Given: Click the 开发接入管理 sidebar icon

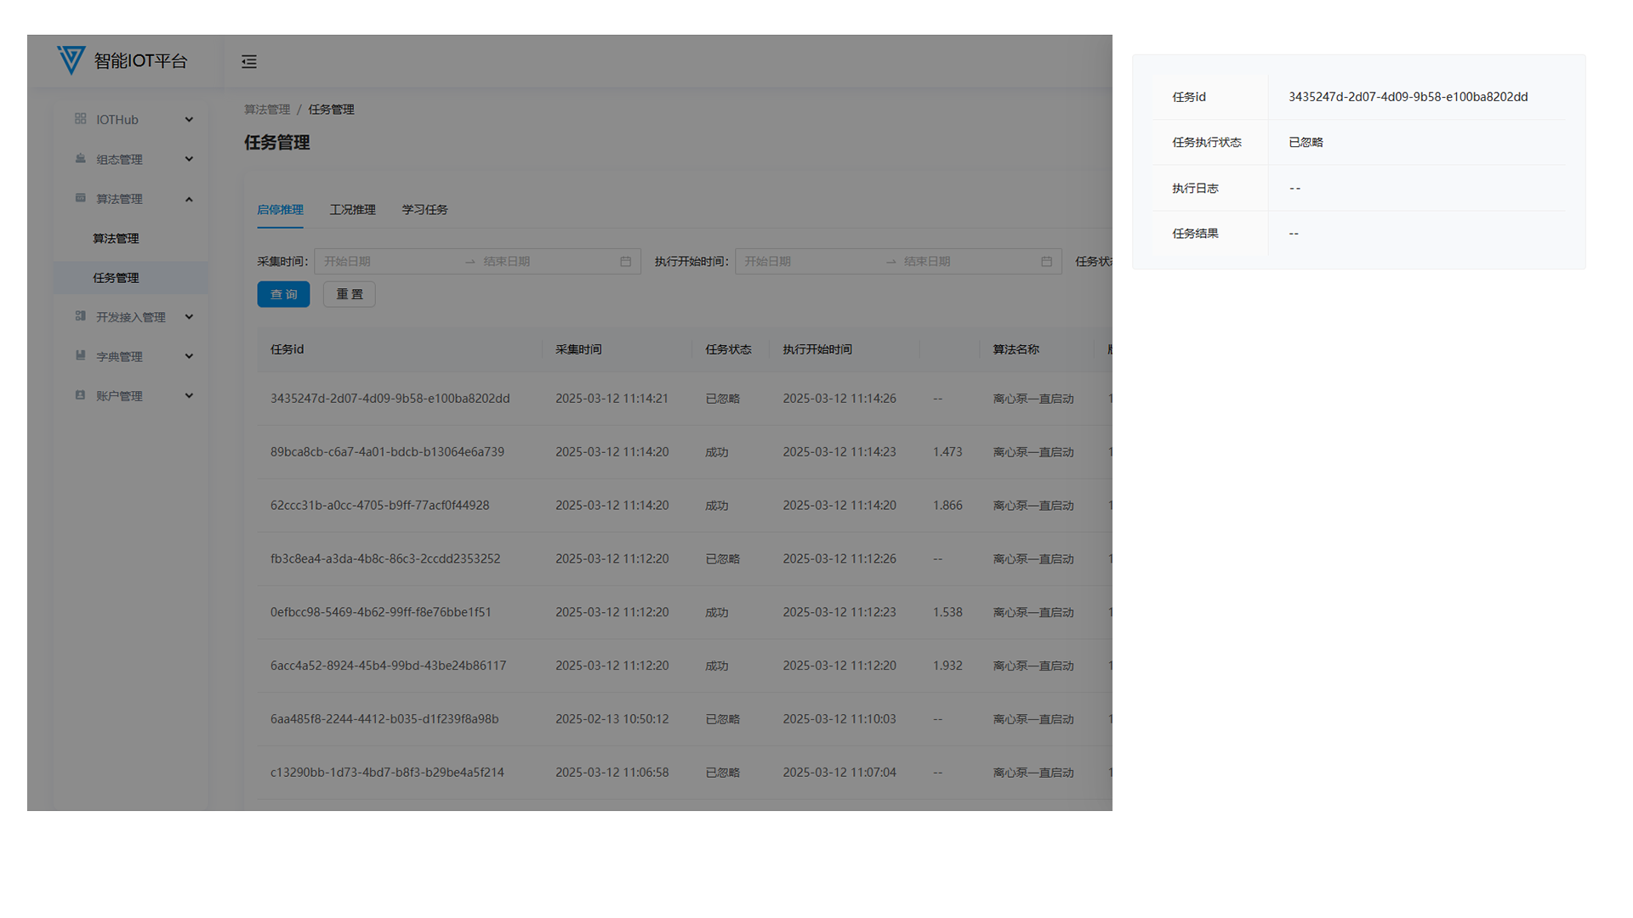Looking at the screenshot, I should [x=81, y=316].
